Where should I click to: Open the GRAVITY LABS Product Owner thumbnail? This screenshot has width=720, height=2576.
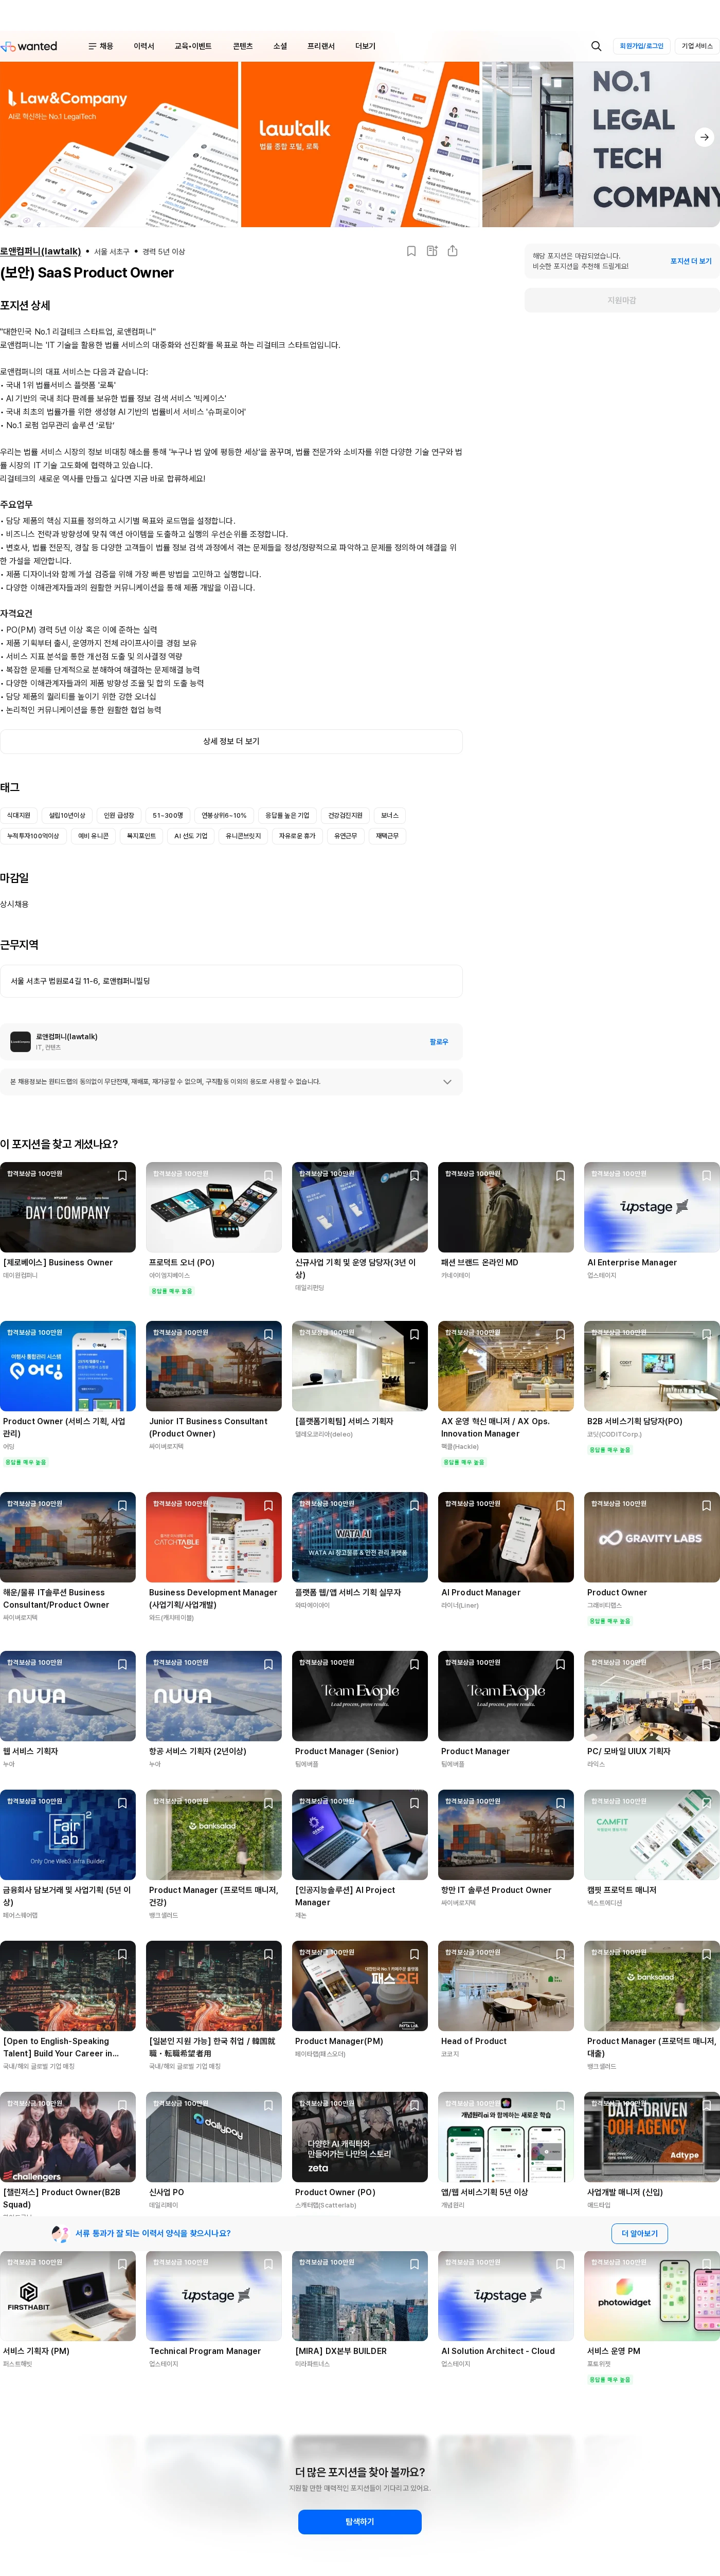click(652, 1537)
